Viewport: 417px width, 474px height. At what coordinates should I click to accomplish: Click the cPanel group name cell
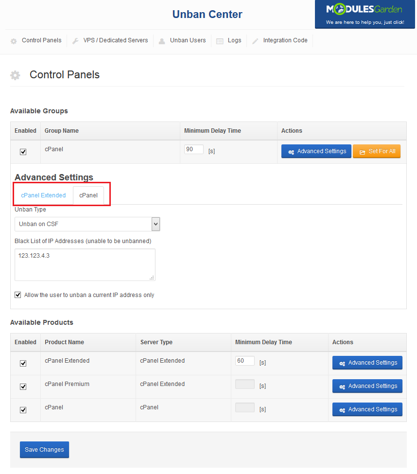[54, 149]
